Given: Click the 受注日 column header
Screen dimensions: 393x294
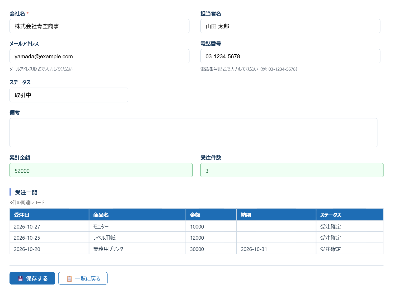Looking at the screenshot, I should pos(49,215).
